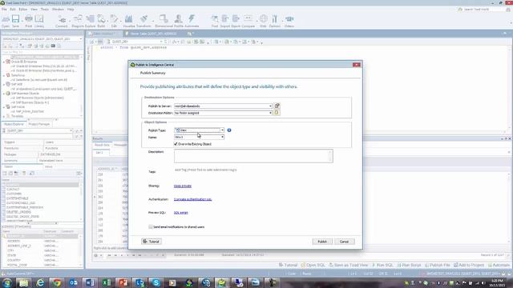
Task: Open the Options toolbar icon
Action: pos(275,22)
